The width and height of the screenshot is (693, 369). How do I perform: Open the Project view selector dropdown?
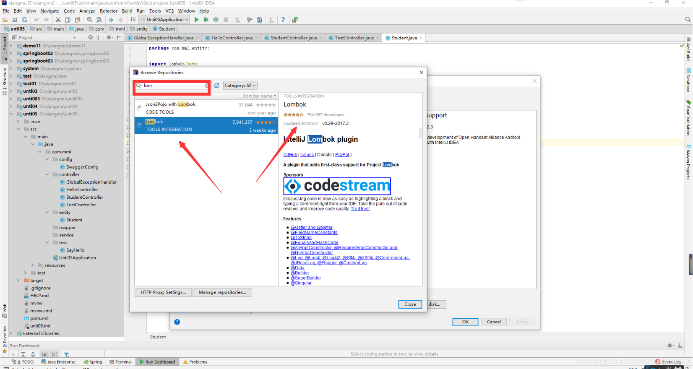click(44, 37)
